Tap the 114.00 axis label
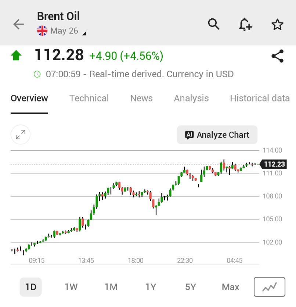296x307 pixels. [x=272, y=150]
